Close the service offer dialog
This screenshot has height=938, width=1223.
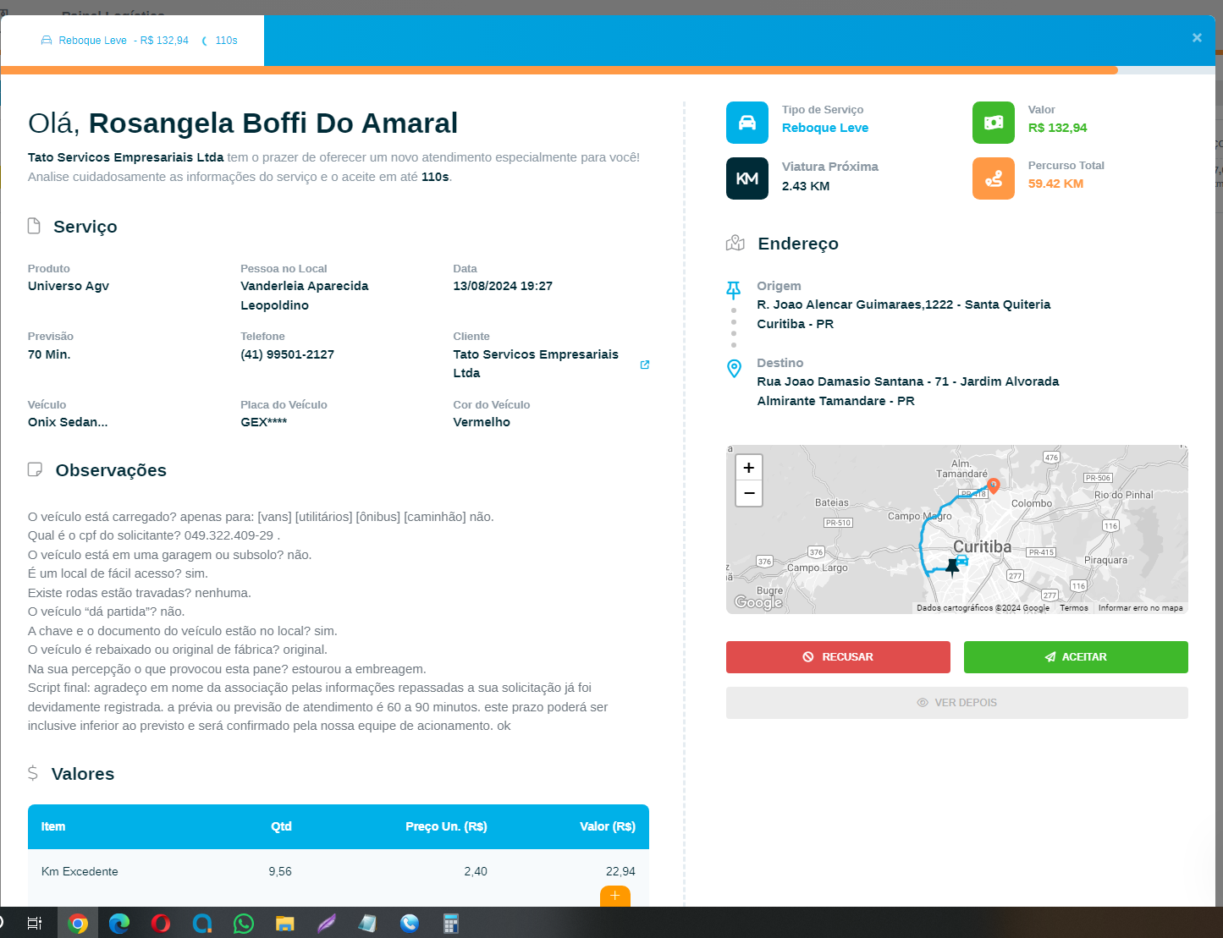point(1197,38)
